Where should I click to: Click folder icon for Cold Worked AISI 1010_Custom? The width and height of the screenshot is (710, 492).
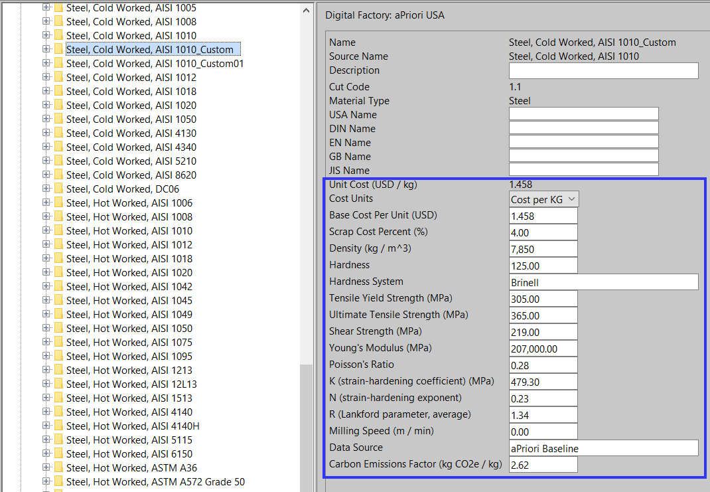pos(58,49)
